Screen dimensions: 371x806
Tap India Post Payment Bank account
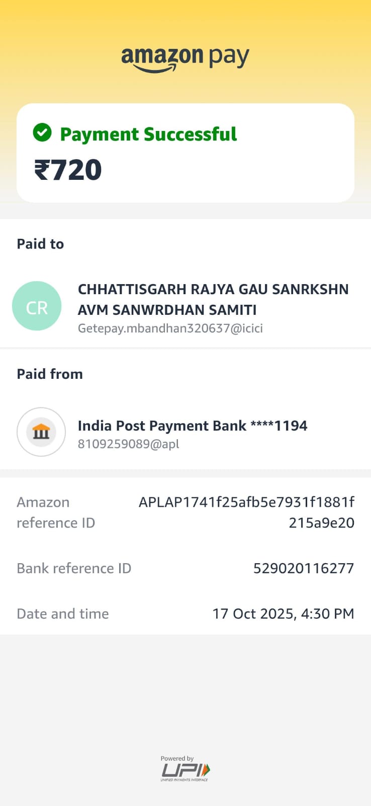pyautogui.click(x=192, y=426)
